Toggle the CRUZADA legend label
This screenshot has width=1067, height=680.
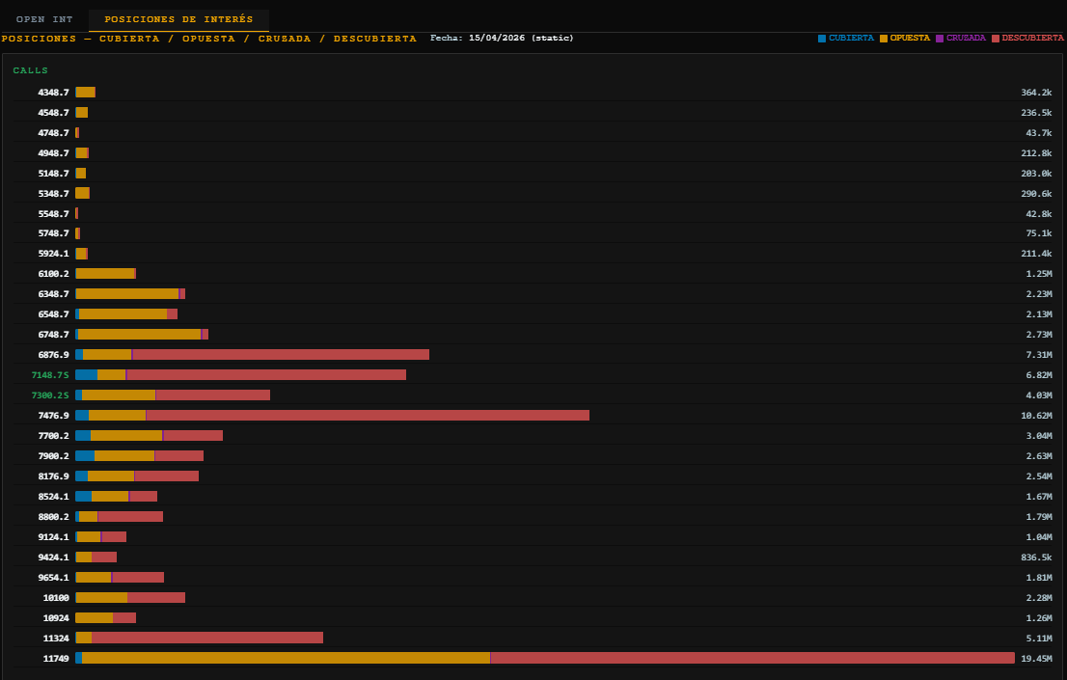coord(967,39)
